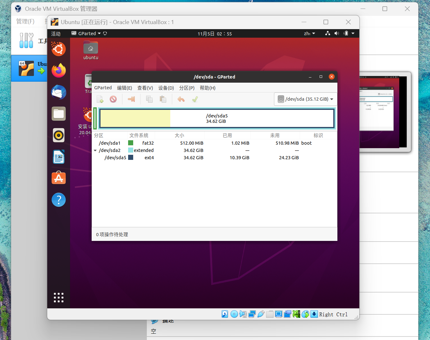Open the 查看(V) menu
Viewport: 430px width, 340px height.
[145, 88]
